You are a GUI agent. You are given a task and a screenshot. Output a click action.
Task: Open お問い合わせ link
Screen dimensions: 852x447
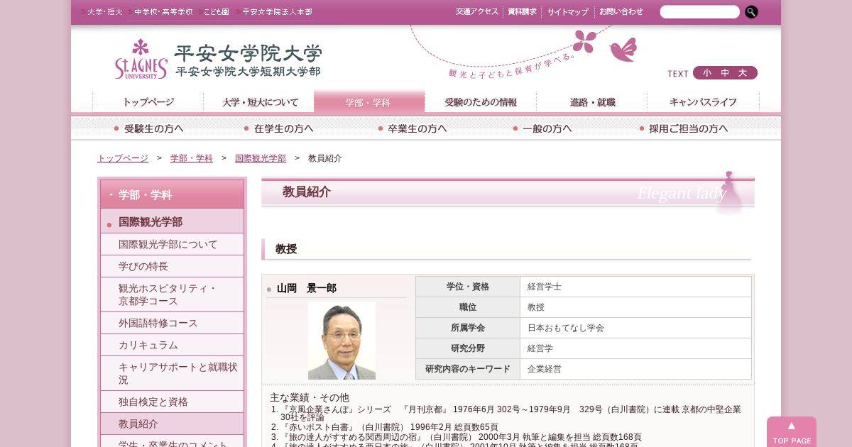[x=621, y=12]
